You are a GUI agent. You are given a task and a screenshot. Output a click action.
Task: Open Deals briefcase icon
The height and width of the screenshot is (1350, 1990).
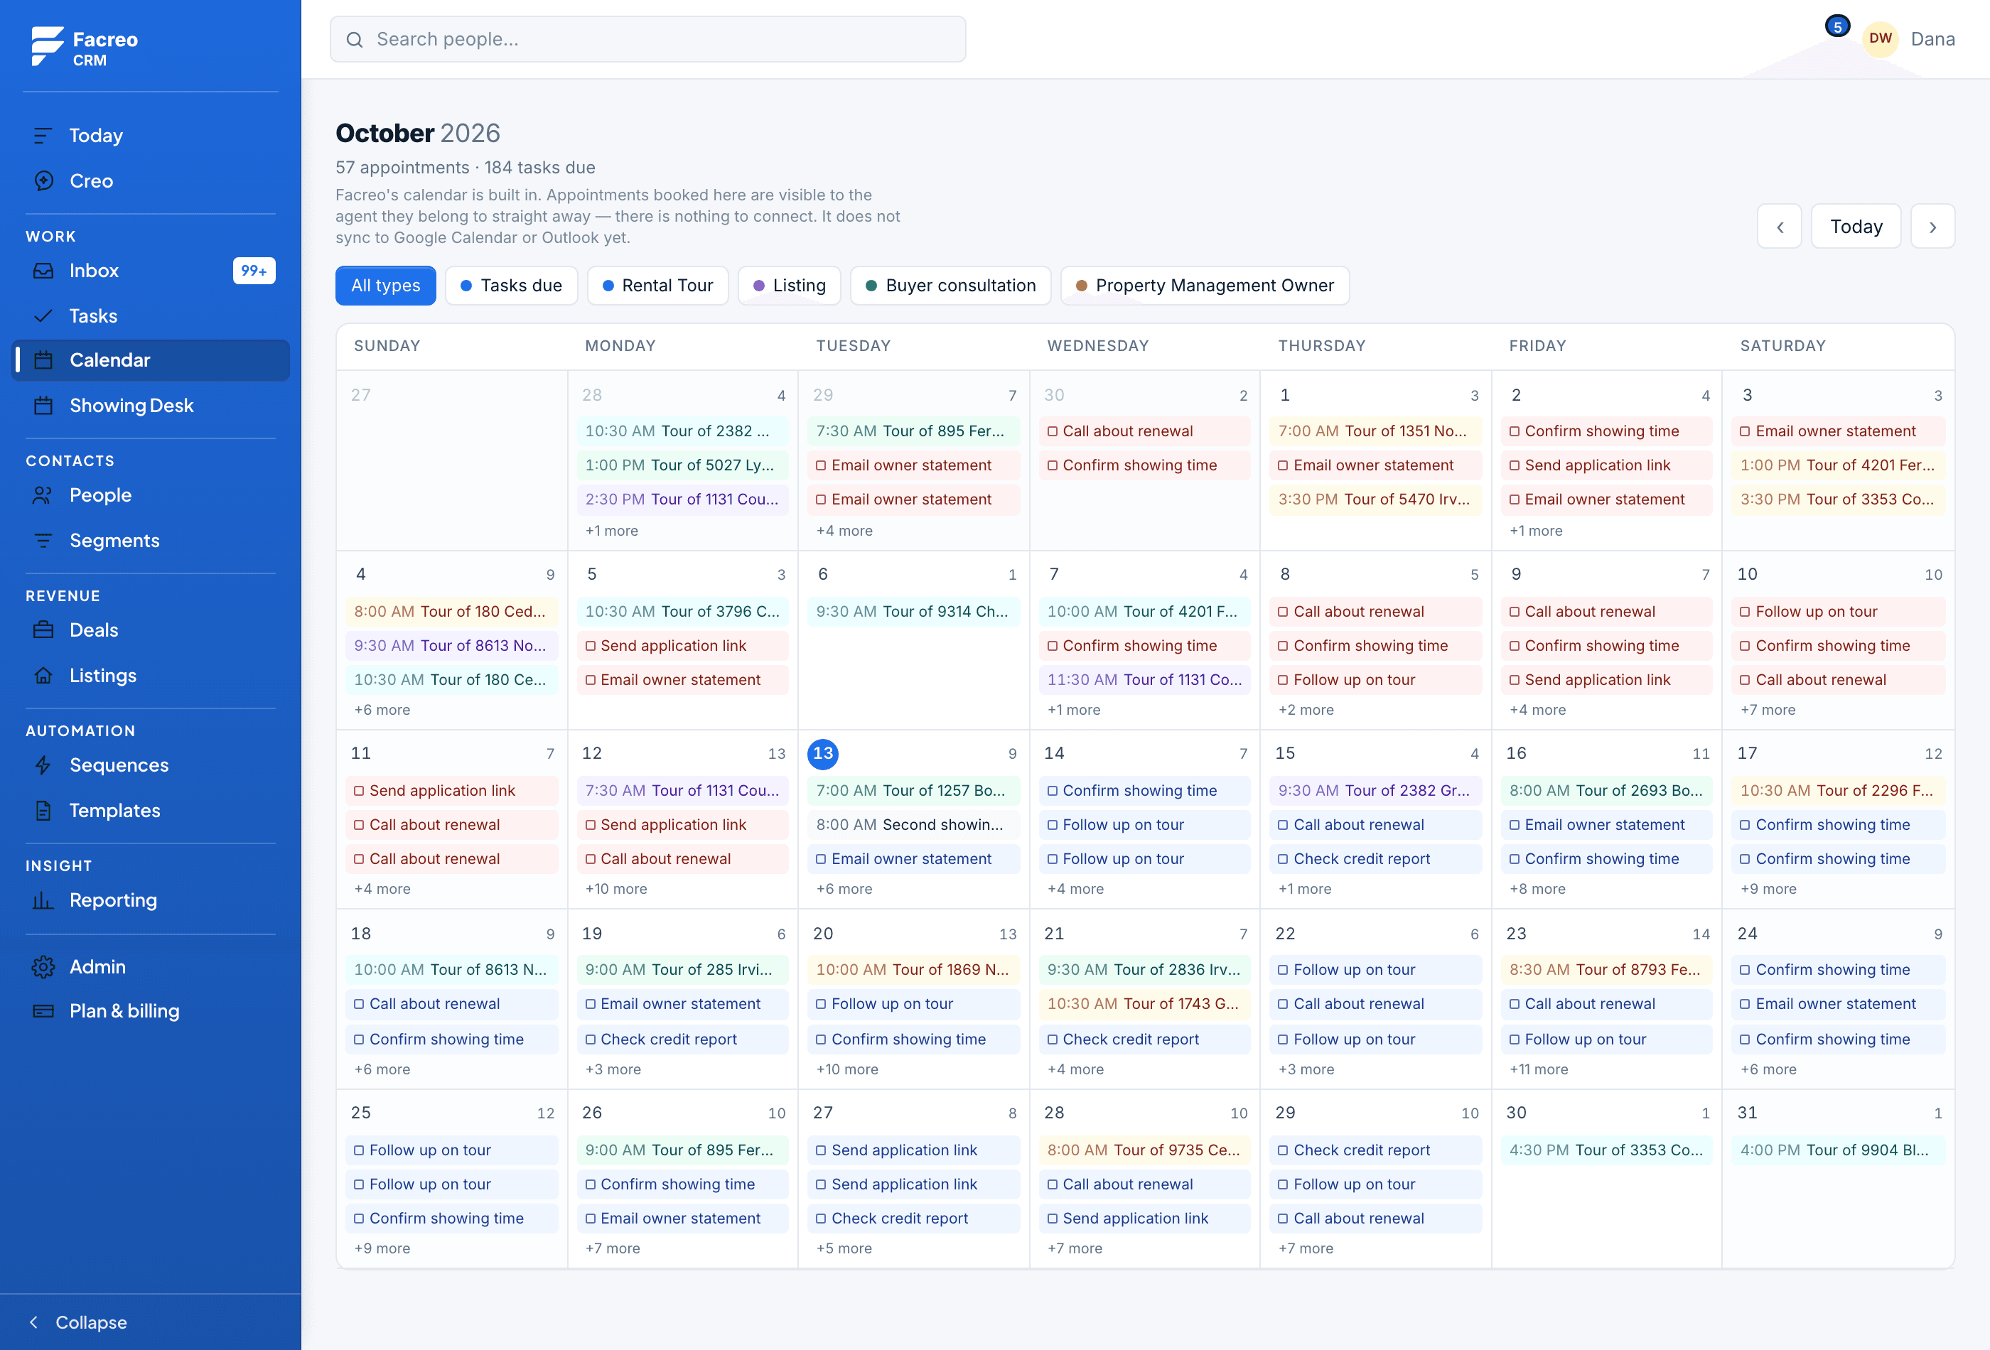43,631
